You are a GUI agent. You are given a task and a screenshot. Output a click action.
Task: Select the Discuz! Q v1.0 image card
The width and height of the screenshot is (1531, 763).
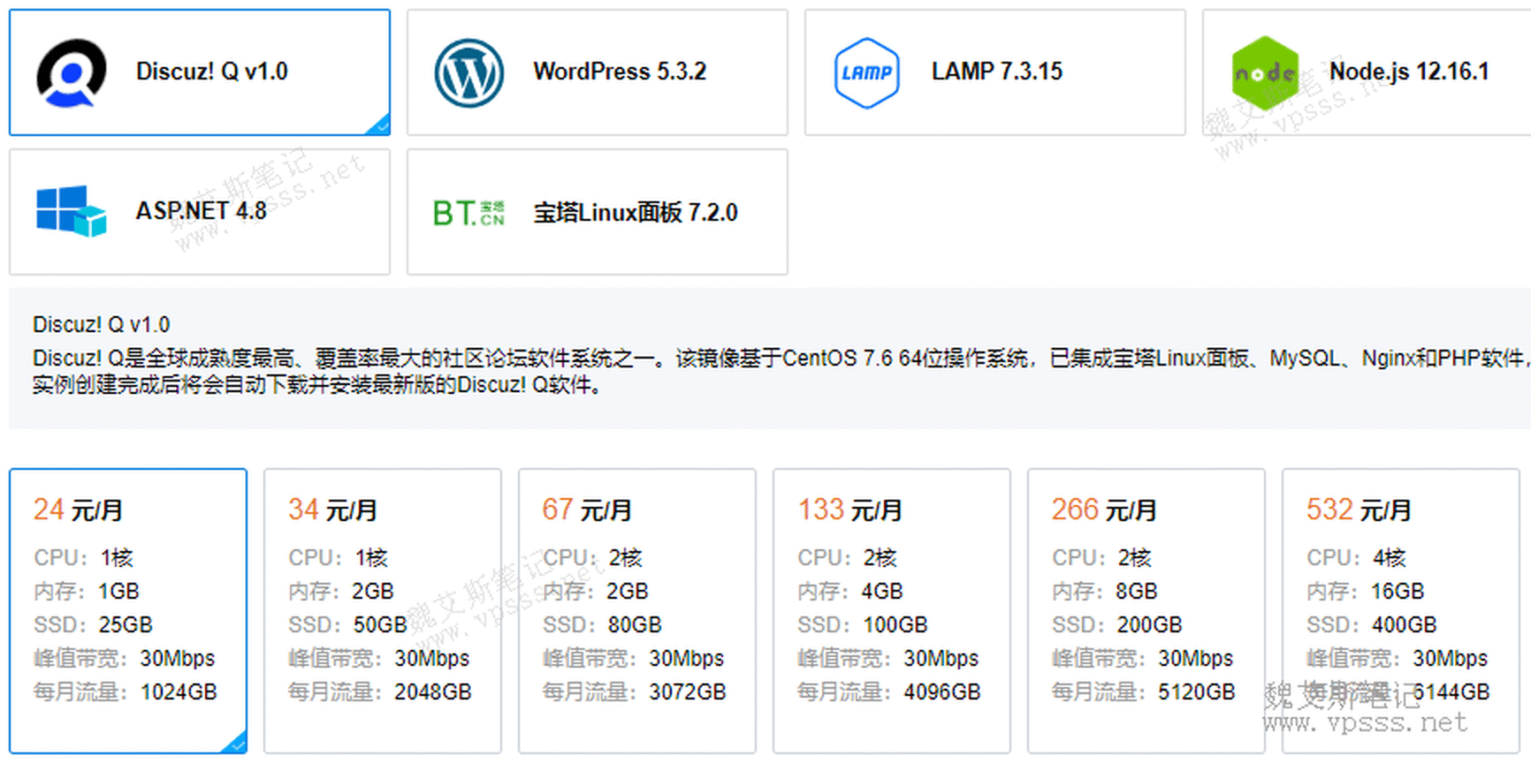[x=200, y=72]
